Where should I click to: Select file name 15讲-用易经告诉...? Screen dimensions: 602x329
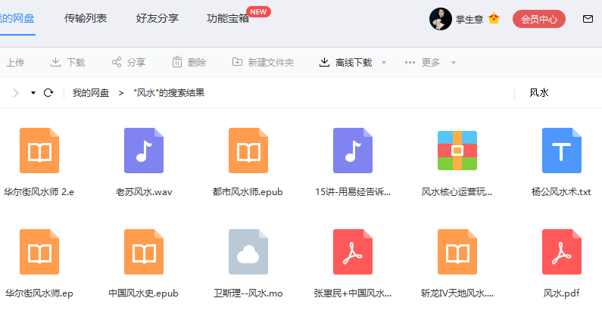(353, 191)
